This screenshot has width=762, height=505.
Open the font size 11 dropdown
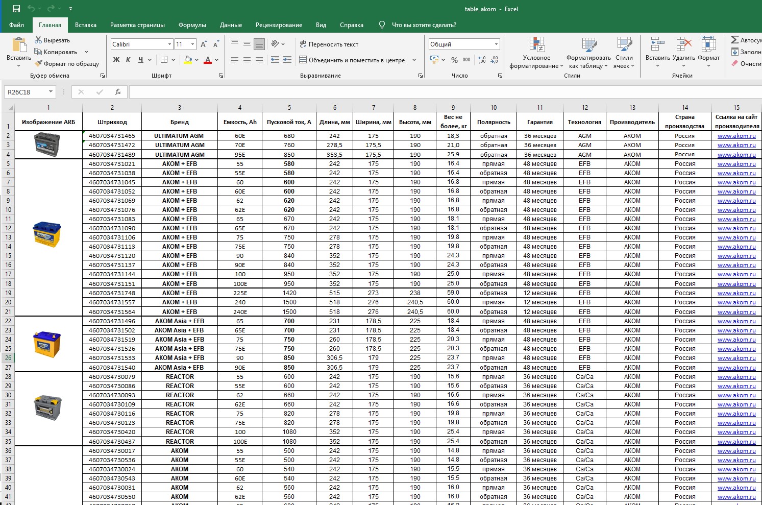coord(193,44)
